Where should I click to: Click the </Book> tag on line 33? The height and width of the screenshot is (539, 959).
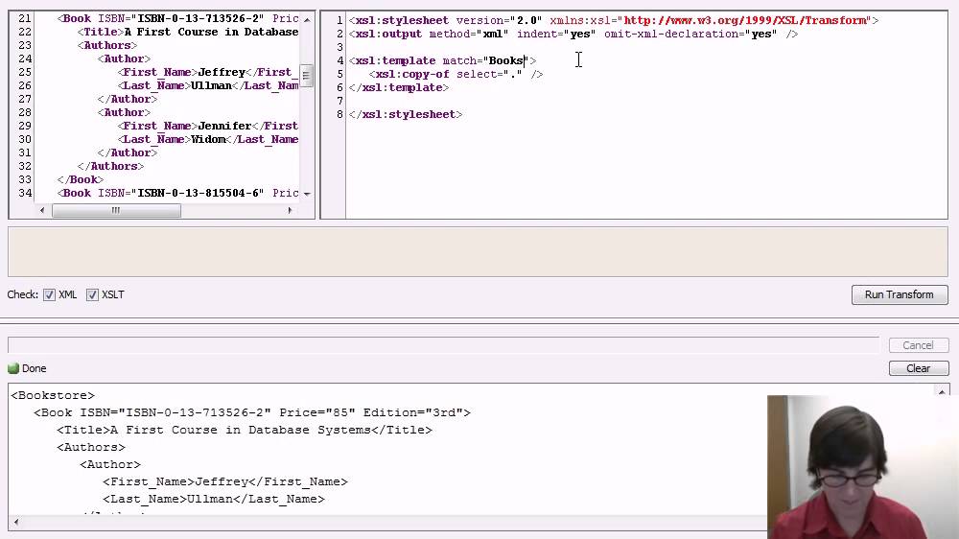point(81,180)
